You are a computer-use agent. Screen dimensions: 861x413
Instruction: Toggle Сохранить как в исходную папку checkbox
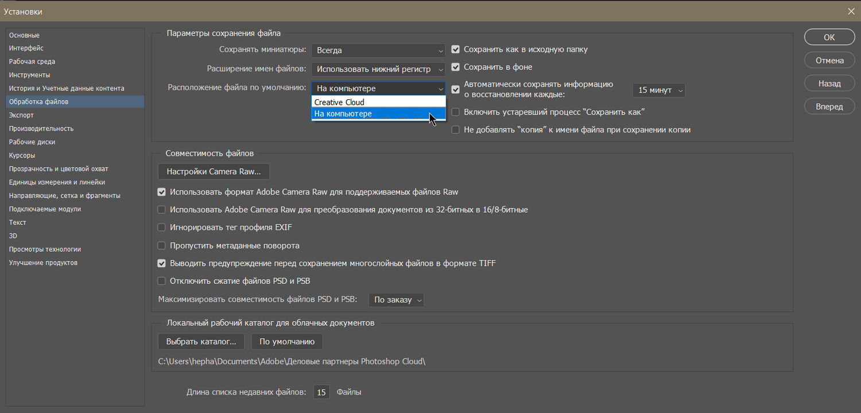pos(456,49)
